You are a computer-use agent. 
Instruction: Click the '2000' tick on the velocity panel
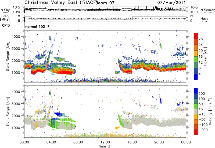[16, 116]
